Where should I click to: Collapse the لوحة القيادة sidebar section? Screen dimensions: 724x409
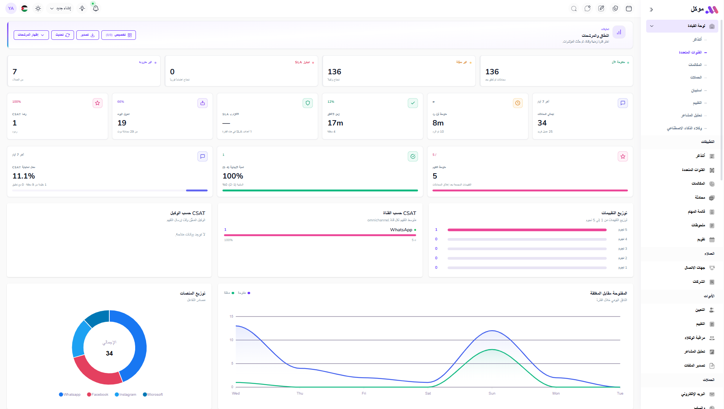(682, 26)
